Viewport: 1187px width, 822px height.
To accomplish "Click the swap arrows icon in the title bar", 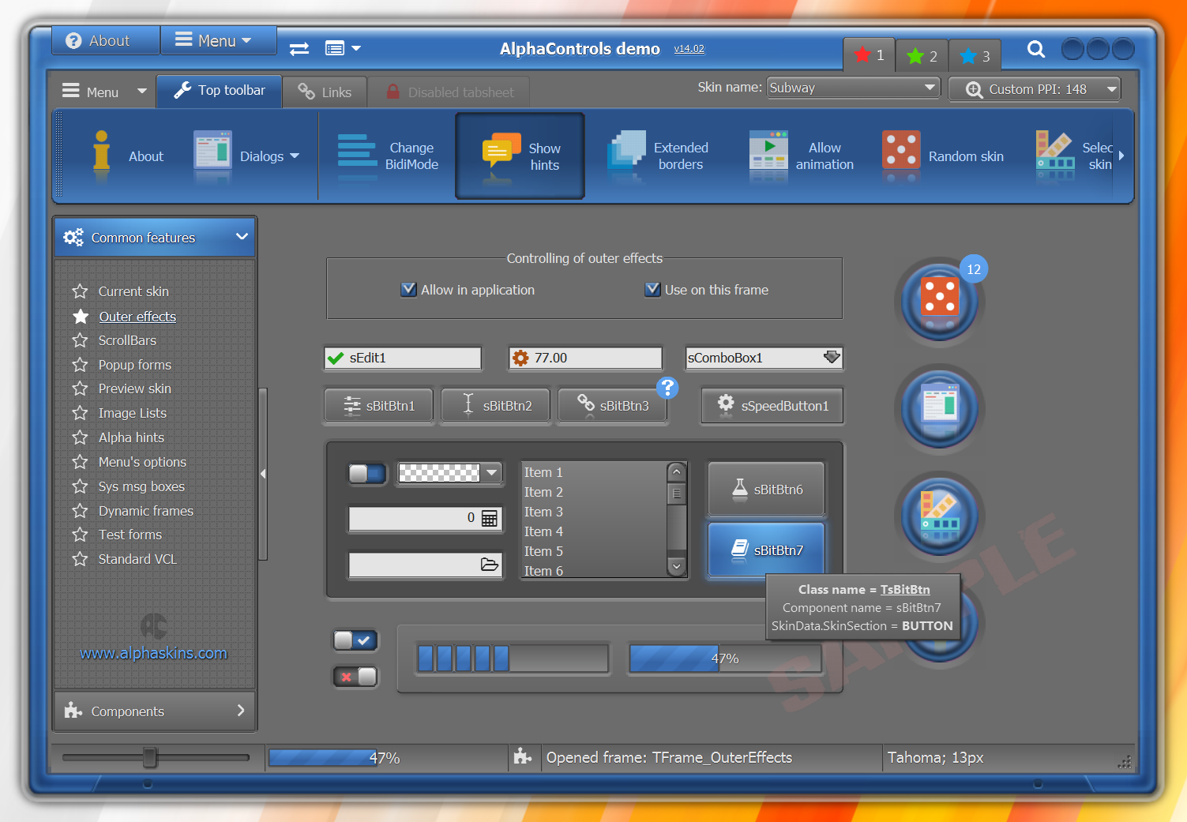I will pos(299,49).
